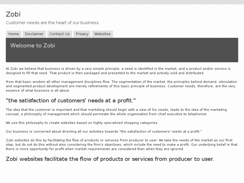Click the paragraph starting 'From that basic wisdom'
Image resolution: width=244 pixels, height=183 pixels.
pos(121,86)
